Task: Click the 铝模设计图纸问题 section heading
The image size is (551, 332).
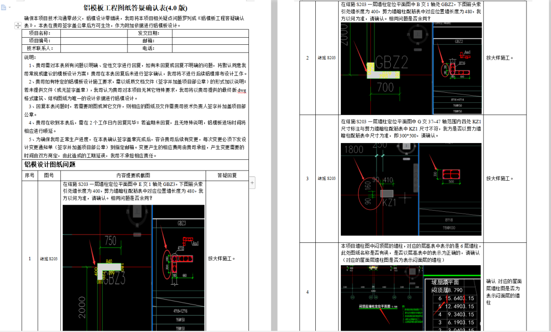Action: pos(50,164)
